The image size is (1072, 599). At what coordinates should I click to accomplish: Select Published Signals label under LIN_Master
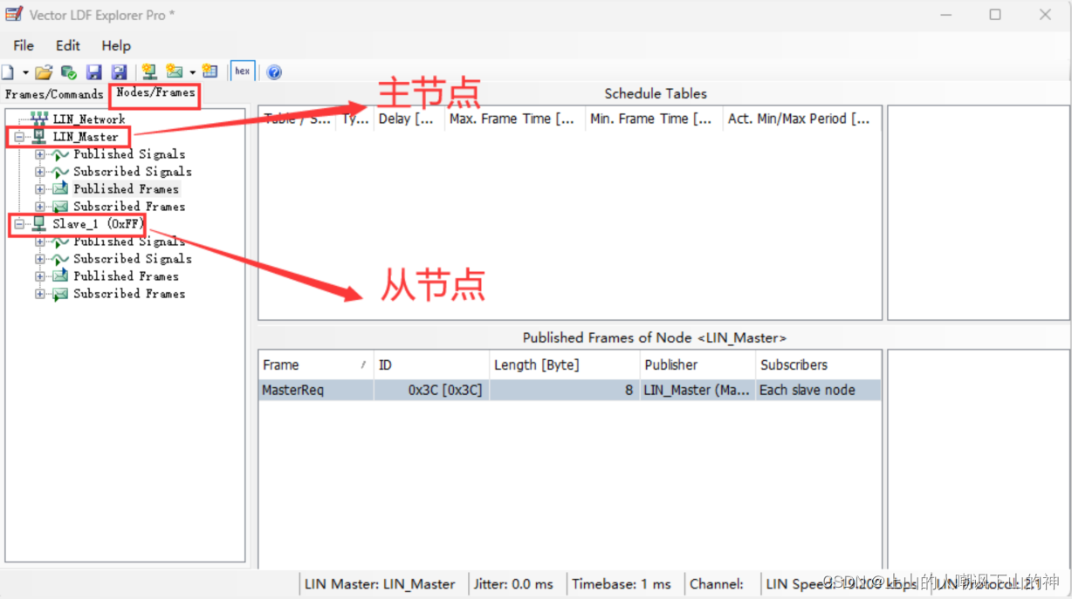pyautogui.click(x=129, y=154)
